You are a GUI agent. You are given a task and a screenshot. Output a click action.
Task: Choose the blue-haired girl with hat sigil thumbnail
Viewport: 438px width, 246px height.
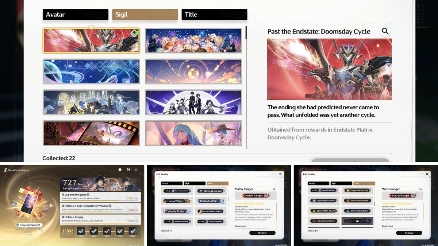point(193,133)
